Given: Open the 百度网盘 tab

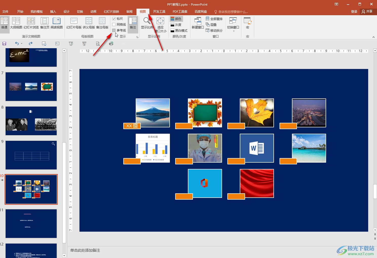Looking at the screenshot, I should [x=201, y=12].
